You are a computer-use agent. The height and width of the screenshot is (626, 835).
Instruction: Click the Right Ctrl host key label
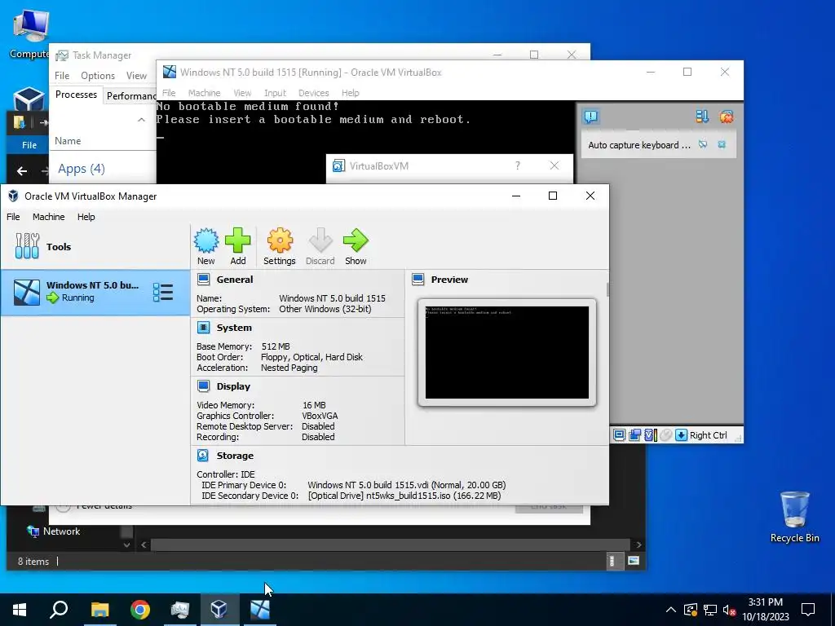[x=709, y=435]
